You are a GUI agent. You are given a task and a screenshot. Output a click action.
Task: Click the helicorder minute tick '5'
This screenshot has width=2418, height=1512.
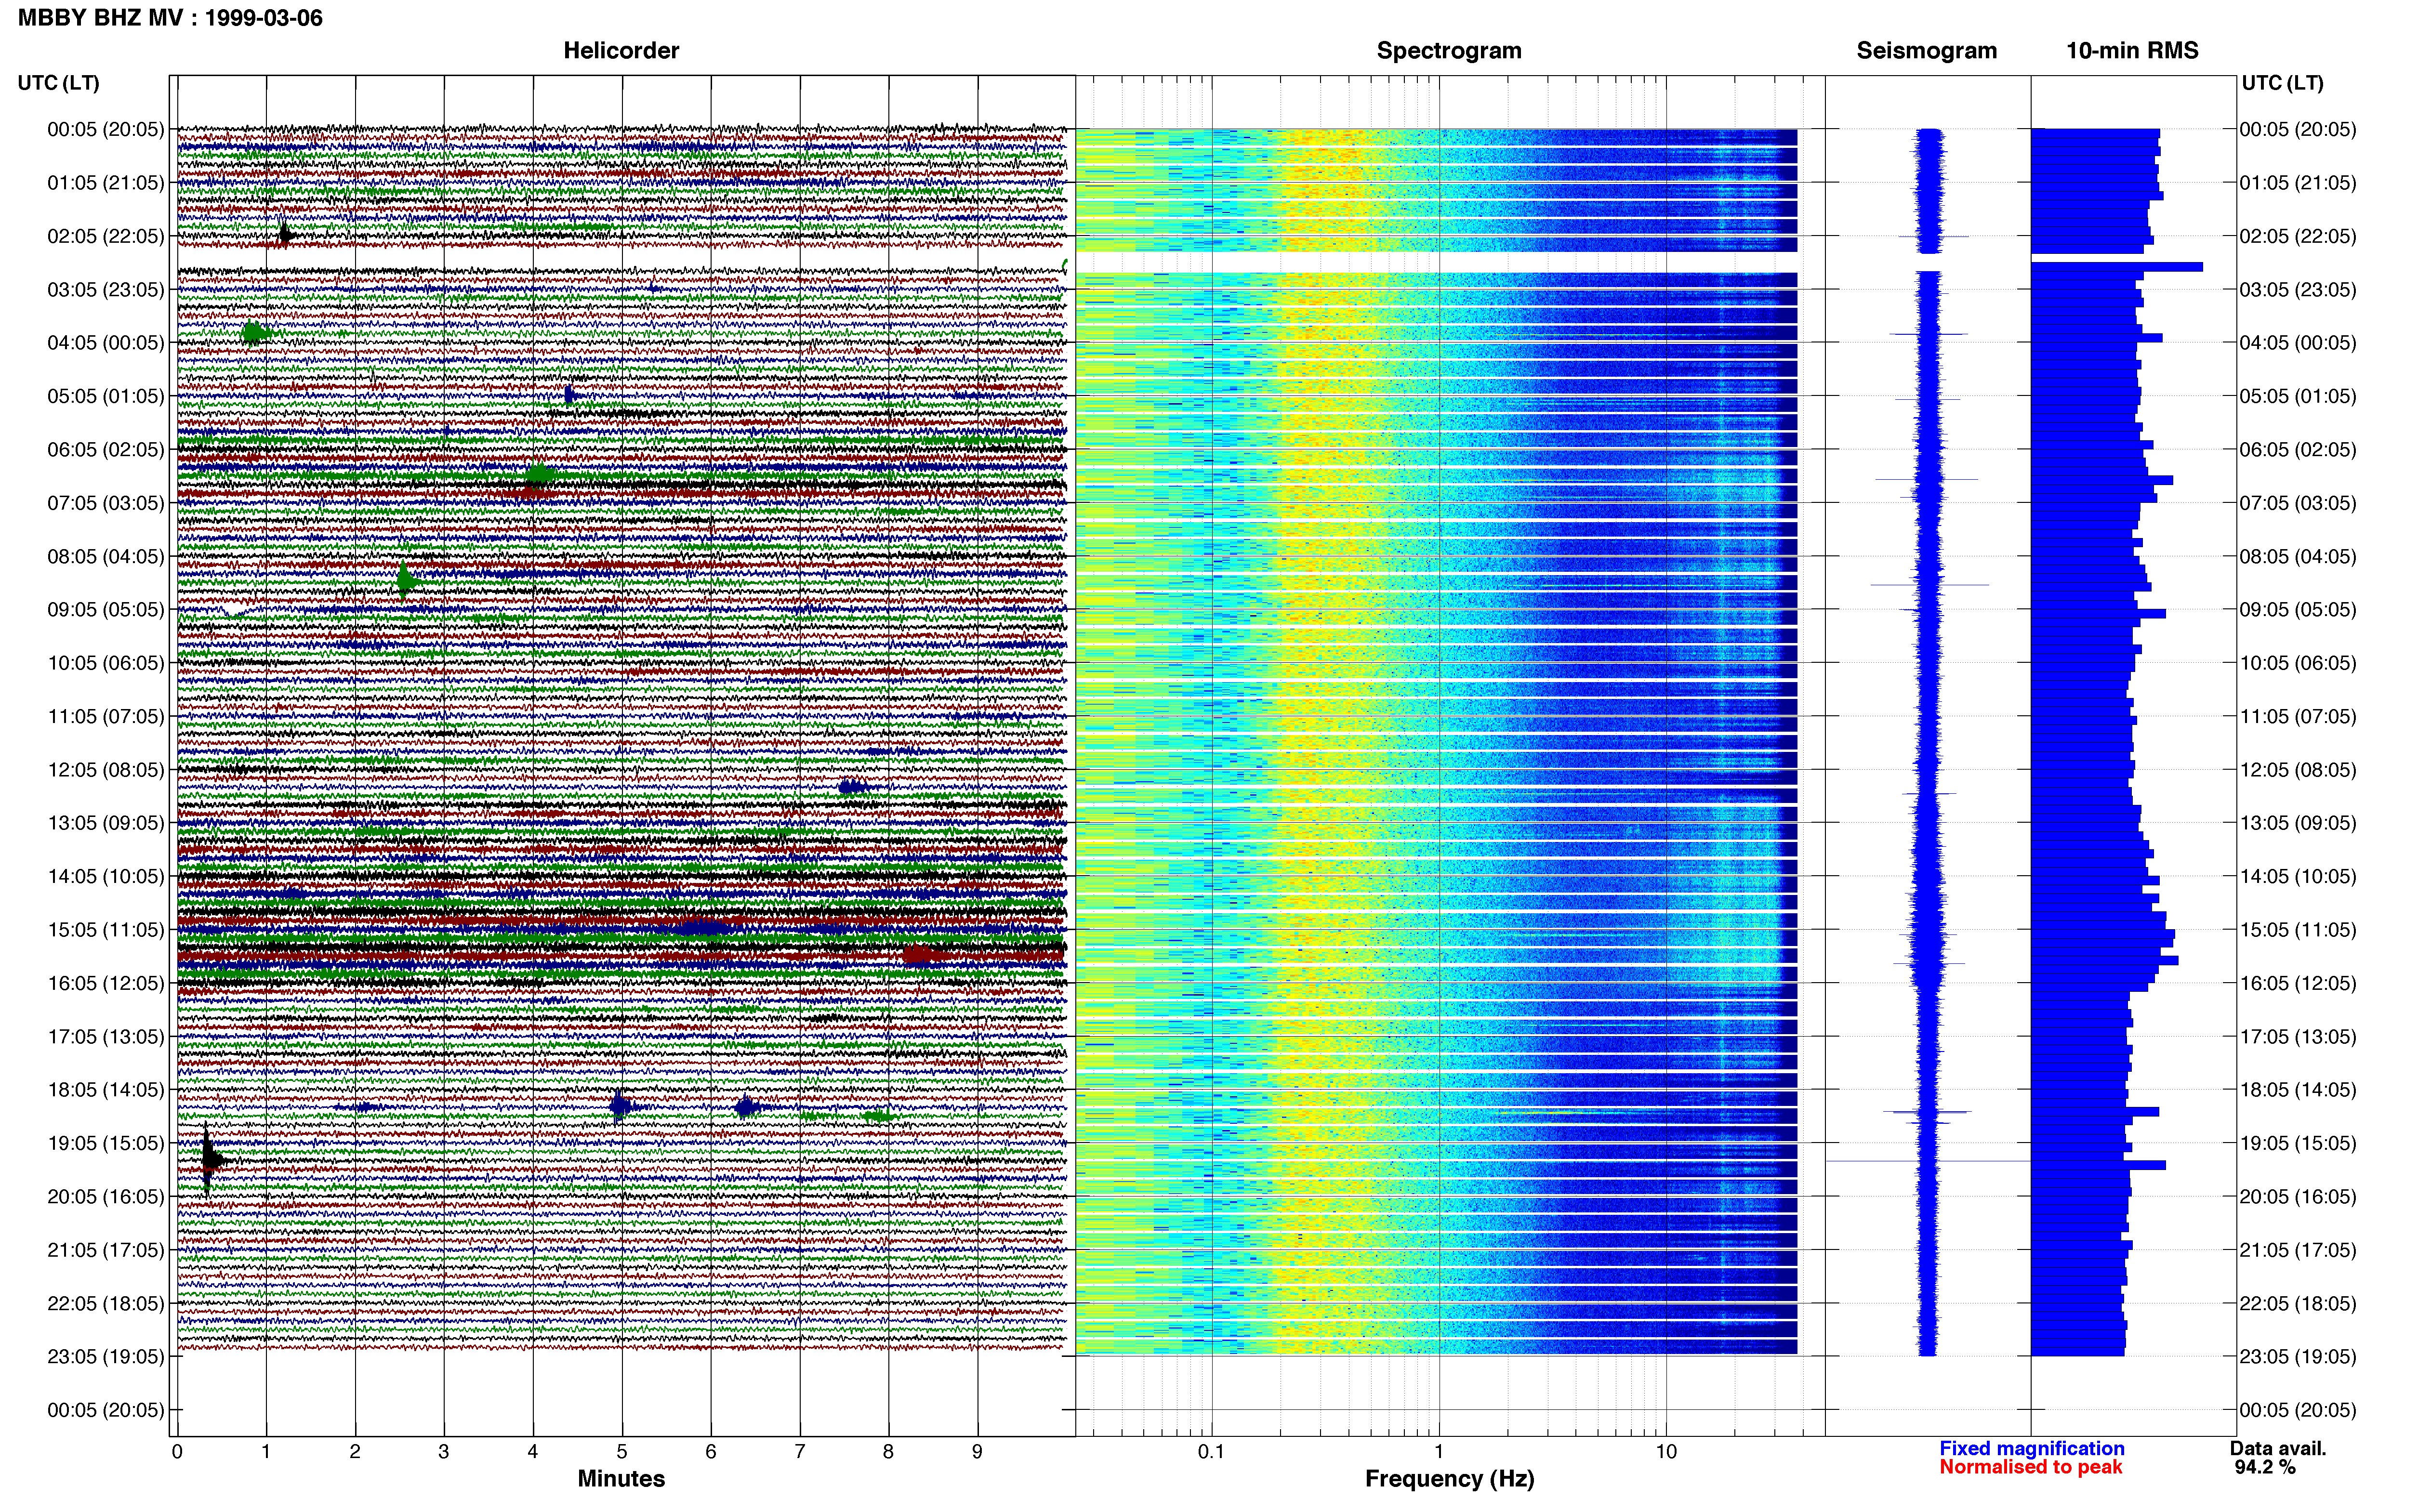click(622, 1451)
